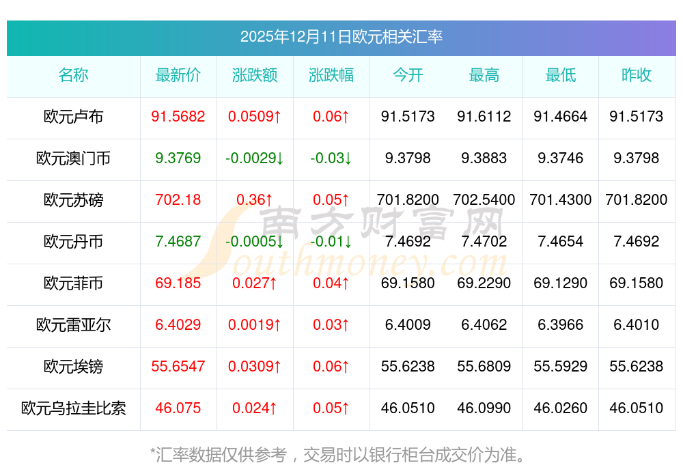Select the 欧元卢布 row name
The image size is (683, 476).
tap(73, 117)
